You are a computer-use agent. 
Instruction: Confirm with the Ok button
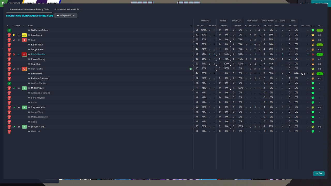click(319, 174)
